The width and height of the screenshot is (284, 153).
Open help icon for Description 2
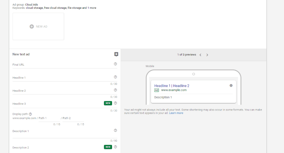pyautogui.click(x=115, y=147)
